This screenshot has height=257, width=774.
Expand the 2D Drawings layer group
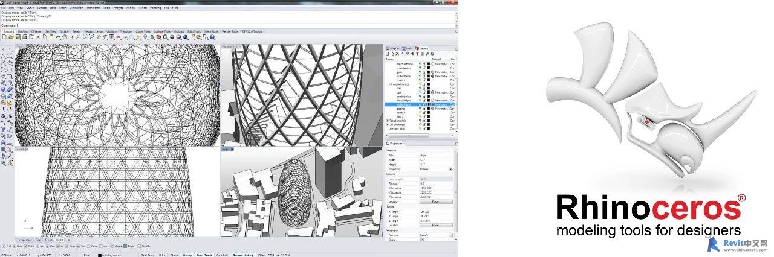coord(387,124)
